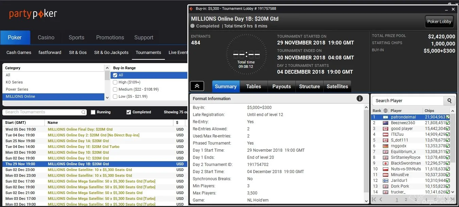Screen dimensions: 459x207
Task: Click the Search Player magnifier button
Action: (x=449, y=101)
